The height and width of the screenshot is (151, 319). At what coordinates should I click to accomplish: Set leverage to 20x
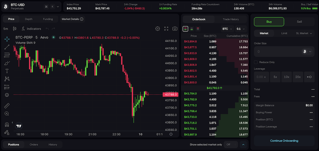click(298, 77)
